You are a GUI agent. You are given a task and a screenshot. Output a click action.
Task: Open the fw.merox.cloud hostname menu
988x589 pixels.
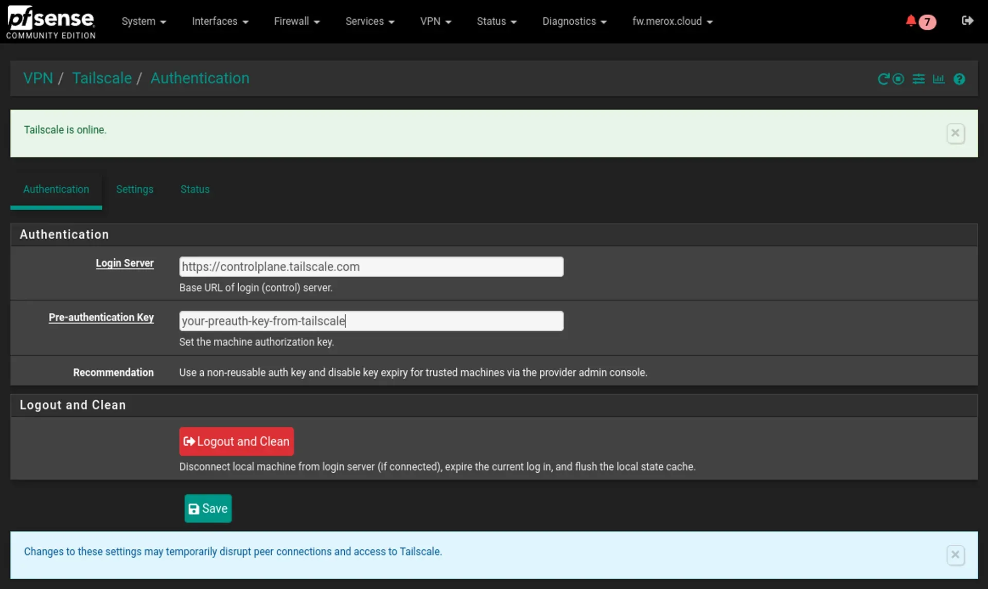click(672, 21)
